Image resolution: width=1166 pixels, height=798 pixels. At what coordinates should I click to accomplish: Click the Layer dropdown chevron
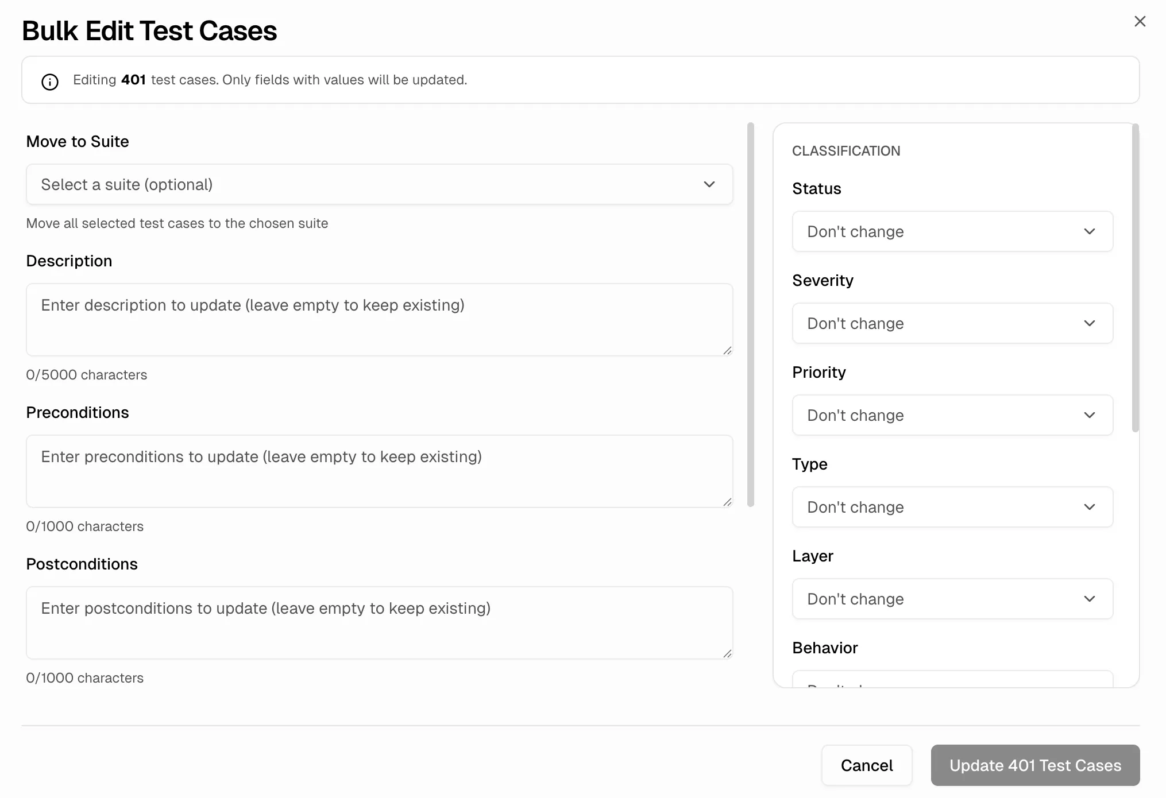coord(1090,599)
